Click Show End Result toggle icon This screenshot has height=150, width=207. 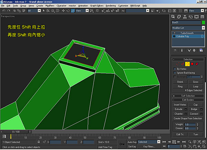(x=182, y=50)
